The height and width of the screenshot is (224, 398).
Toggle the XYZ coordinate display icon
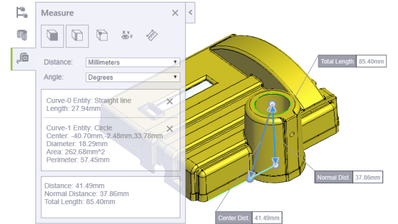[127, 35]
